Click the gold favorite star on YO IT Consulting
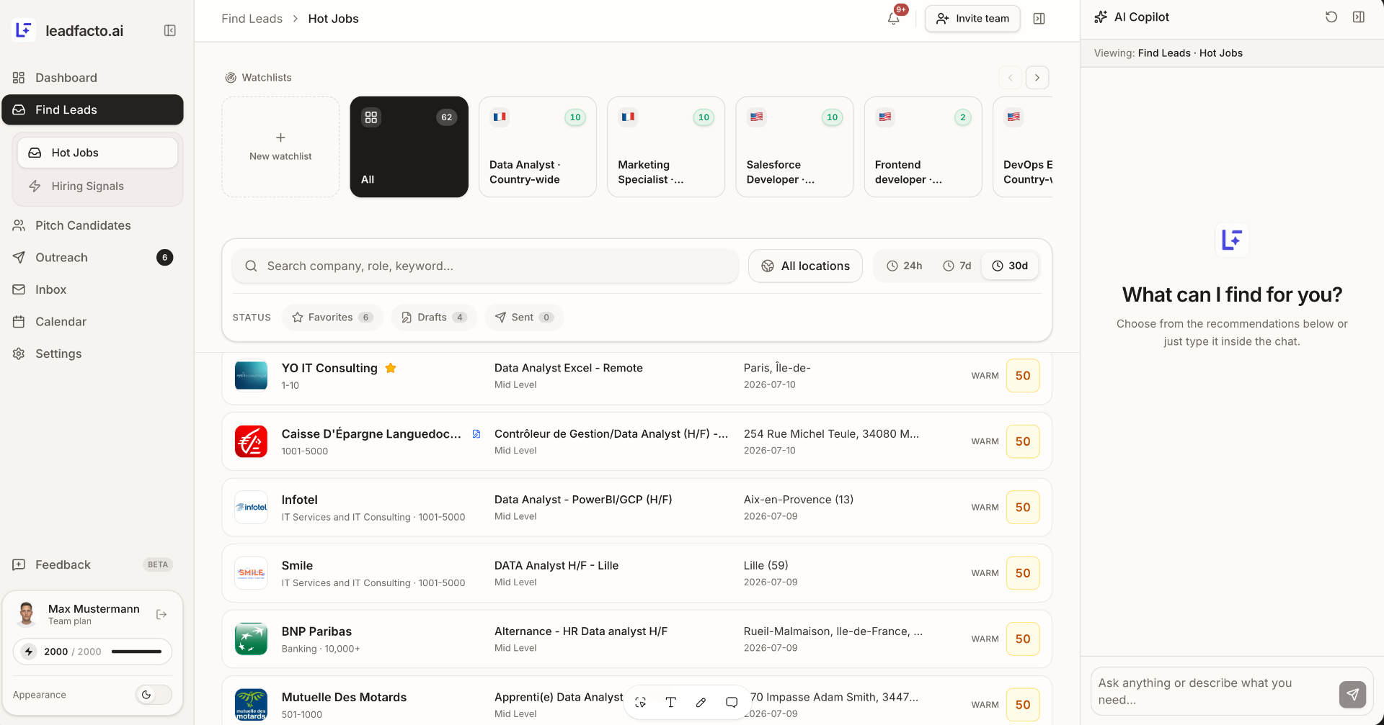The height and width of the screenshot is (725, 1384). tap(391, 368)
